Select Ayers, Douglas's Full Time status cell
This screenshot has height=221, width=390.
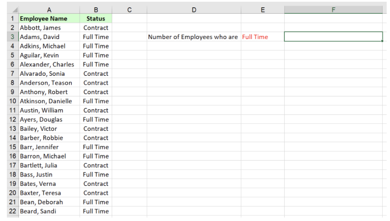[96, 119]
